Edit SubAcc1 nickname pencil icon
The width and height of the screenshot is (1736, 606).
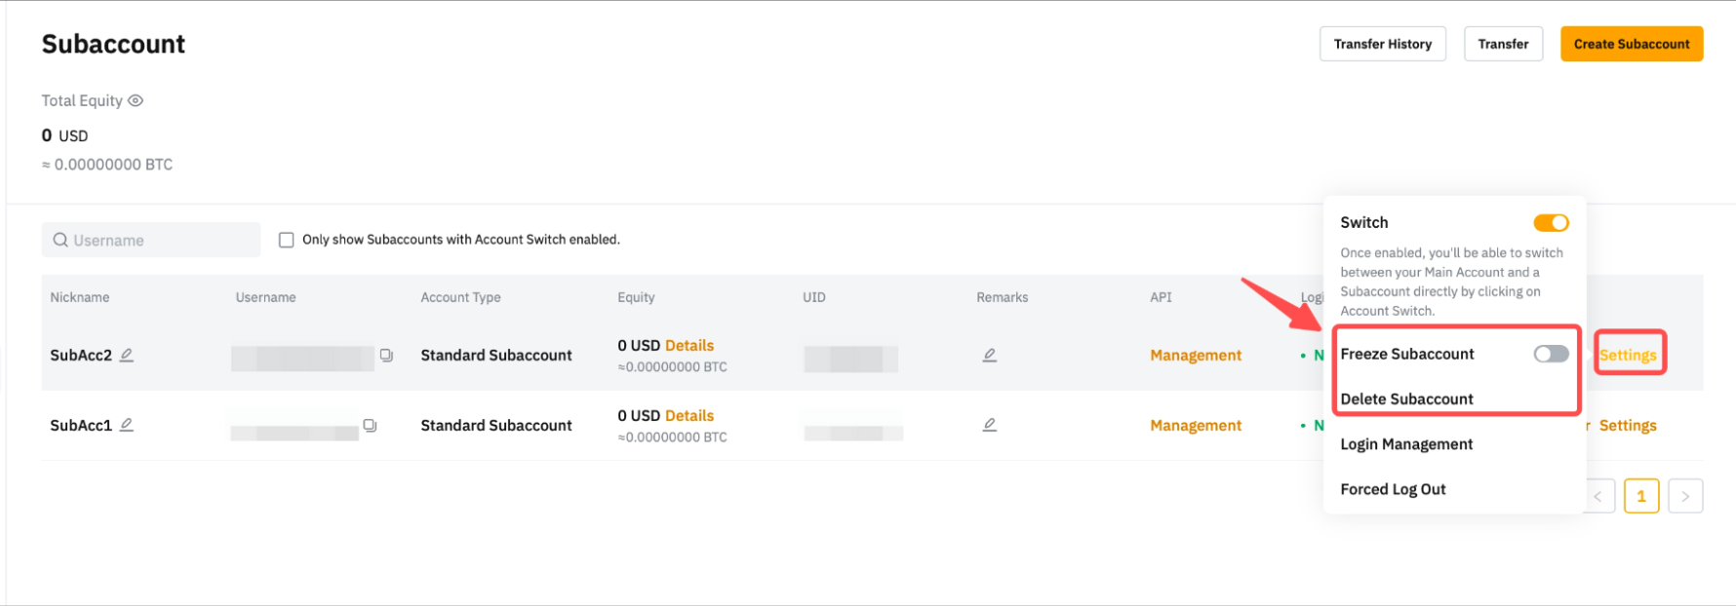click(x=127, y=425)
